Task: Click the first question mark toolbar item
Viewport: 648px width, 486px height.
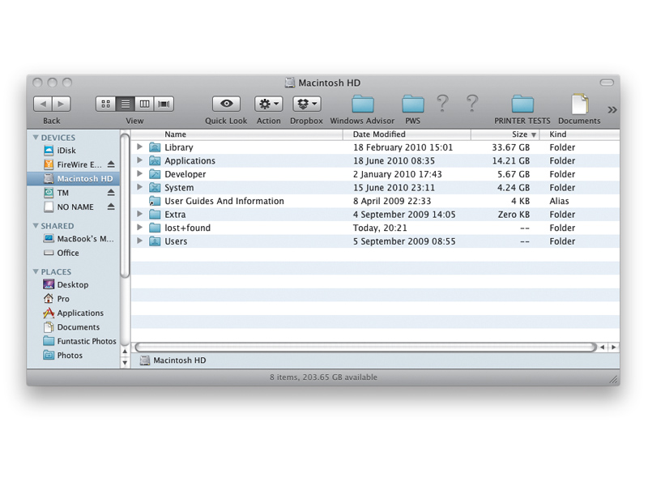Action: point(442,104)
